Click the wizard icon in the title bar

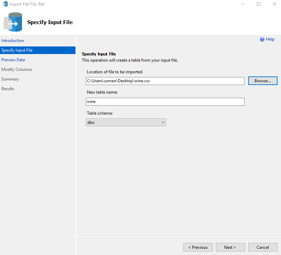point(5,4)
